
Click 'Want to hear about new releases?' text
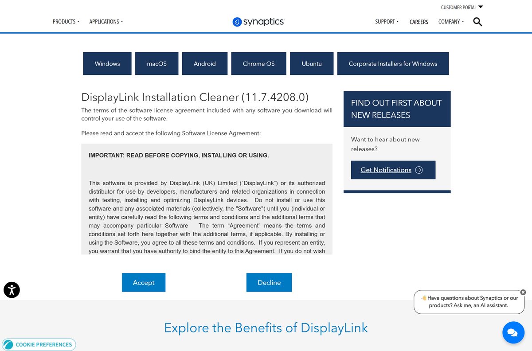[385, 144]
